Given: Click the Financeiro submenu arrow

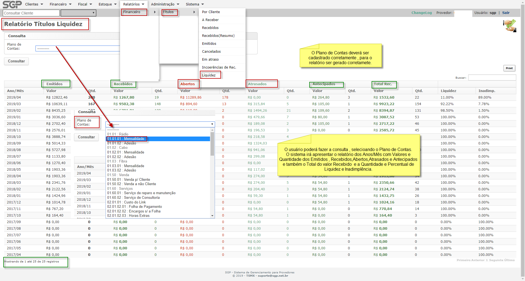Looking at the screenshot, I should (155, 12).
